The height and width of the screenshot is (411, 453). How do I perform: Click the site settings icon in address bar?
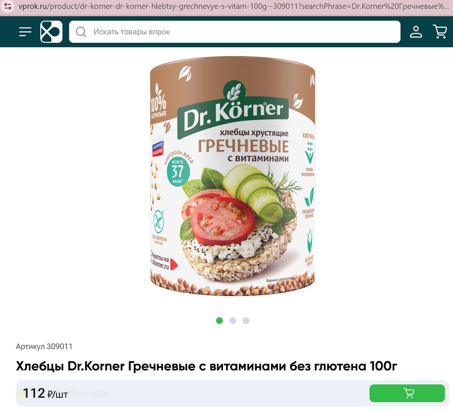[8, 6]
